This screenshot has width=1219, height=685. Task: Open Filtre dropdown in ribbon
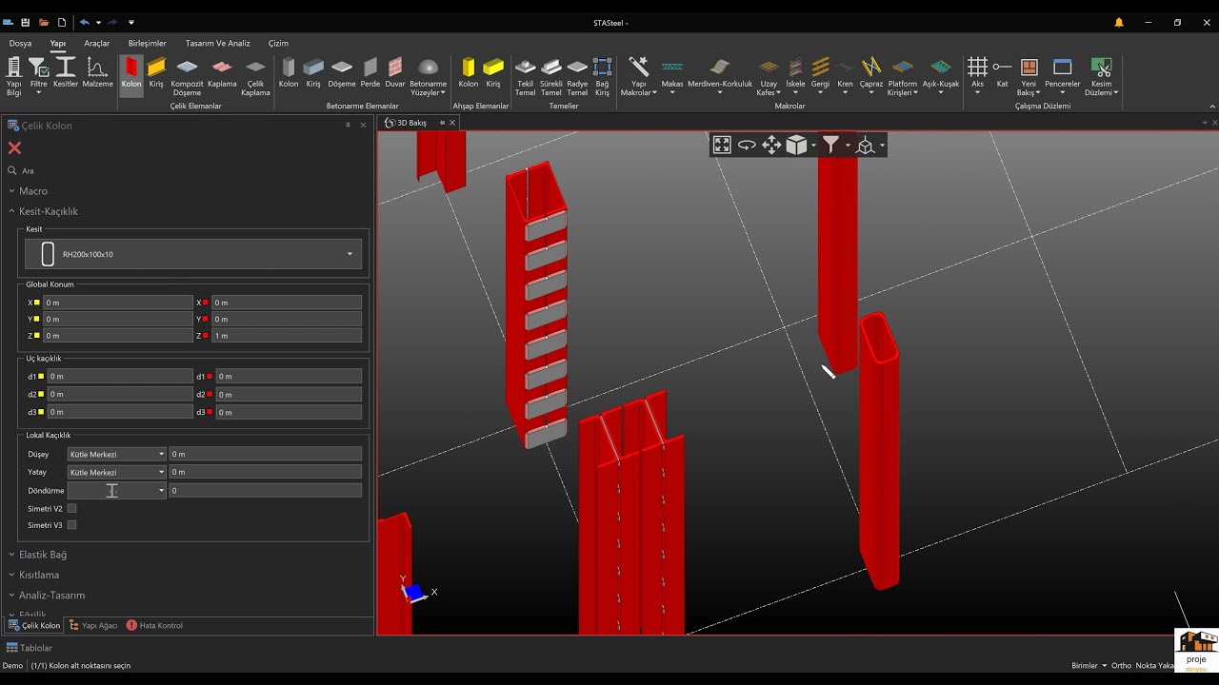38,76
